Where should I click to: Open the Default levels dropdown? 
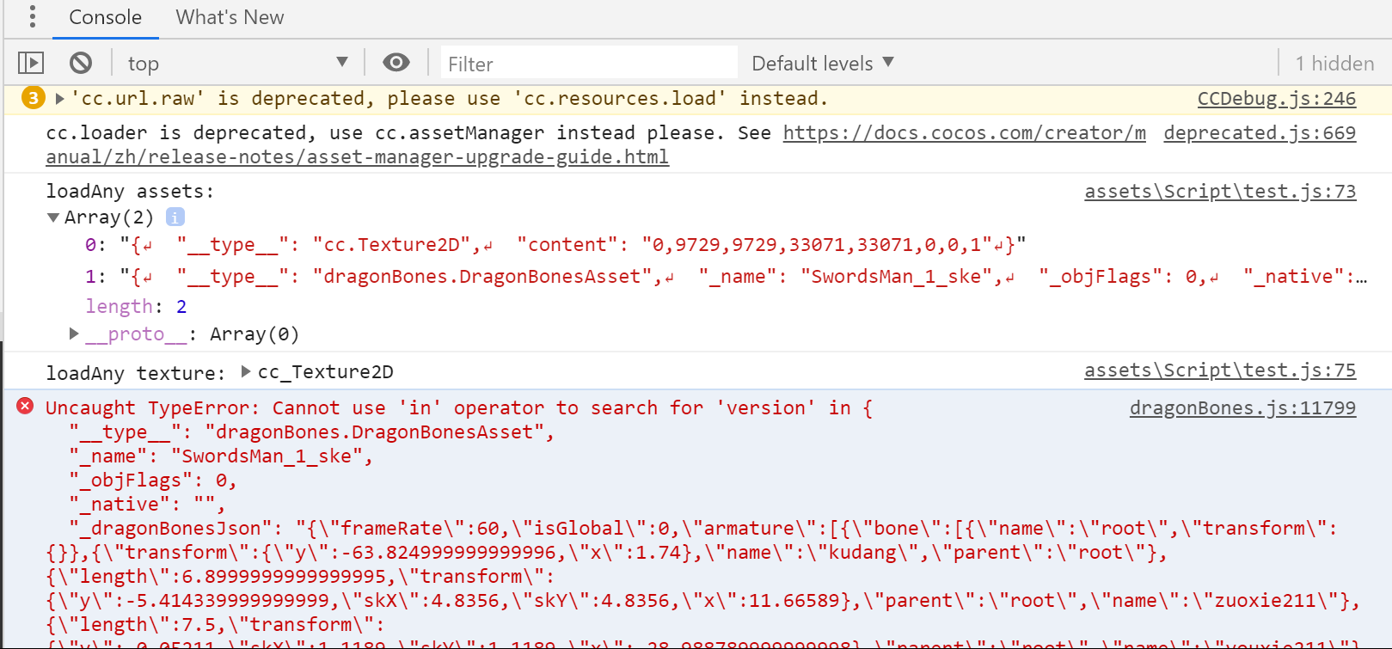tap(822, 63)
